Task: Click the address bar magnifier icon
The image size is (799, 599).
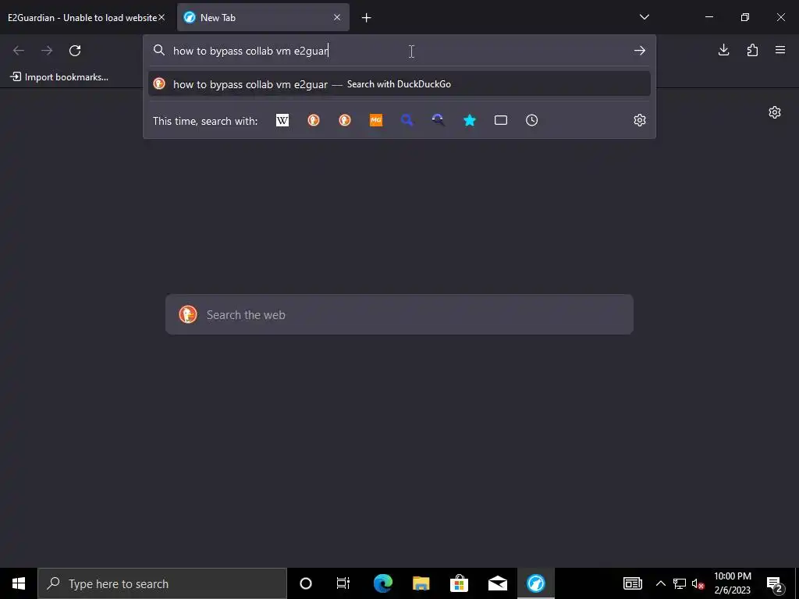Action: pyautogui.click(x=159, y=51)
